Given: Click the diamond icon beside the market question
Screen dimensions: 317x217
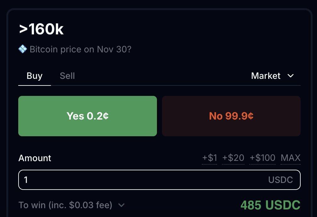Looking at the screenshot, I should click(x=23, y=49).
